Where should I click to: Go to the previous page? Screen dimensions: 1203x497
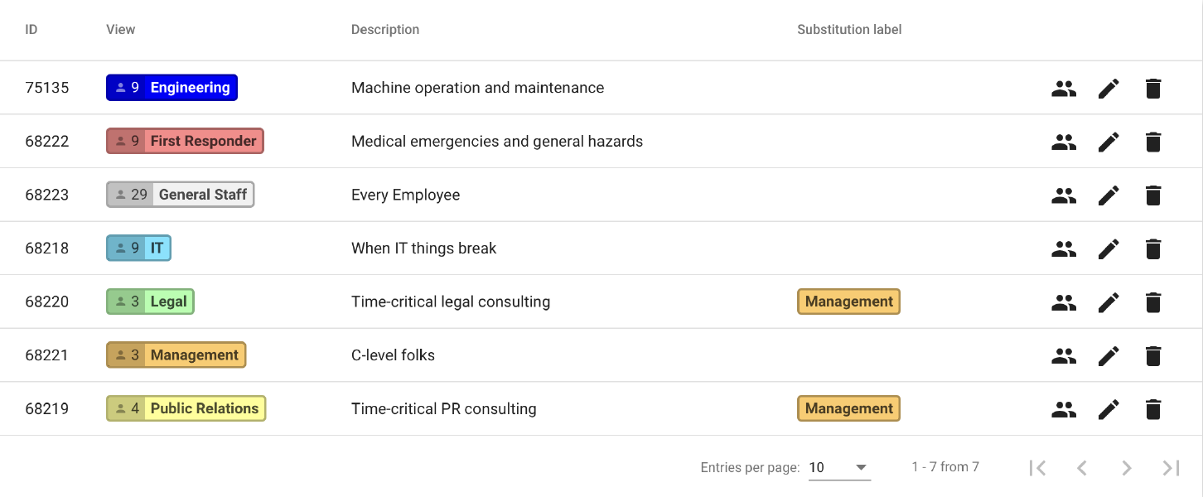pos(1082,468)
